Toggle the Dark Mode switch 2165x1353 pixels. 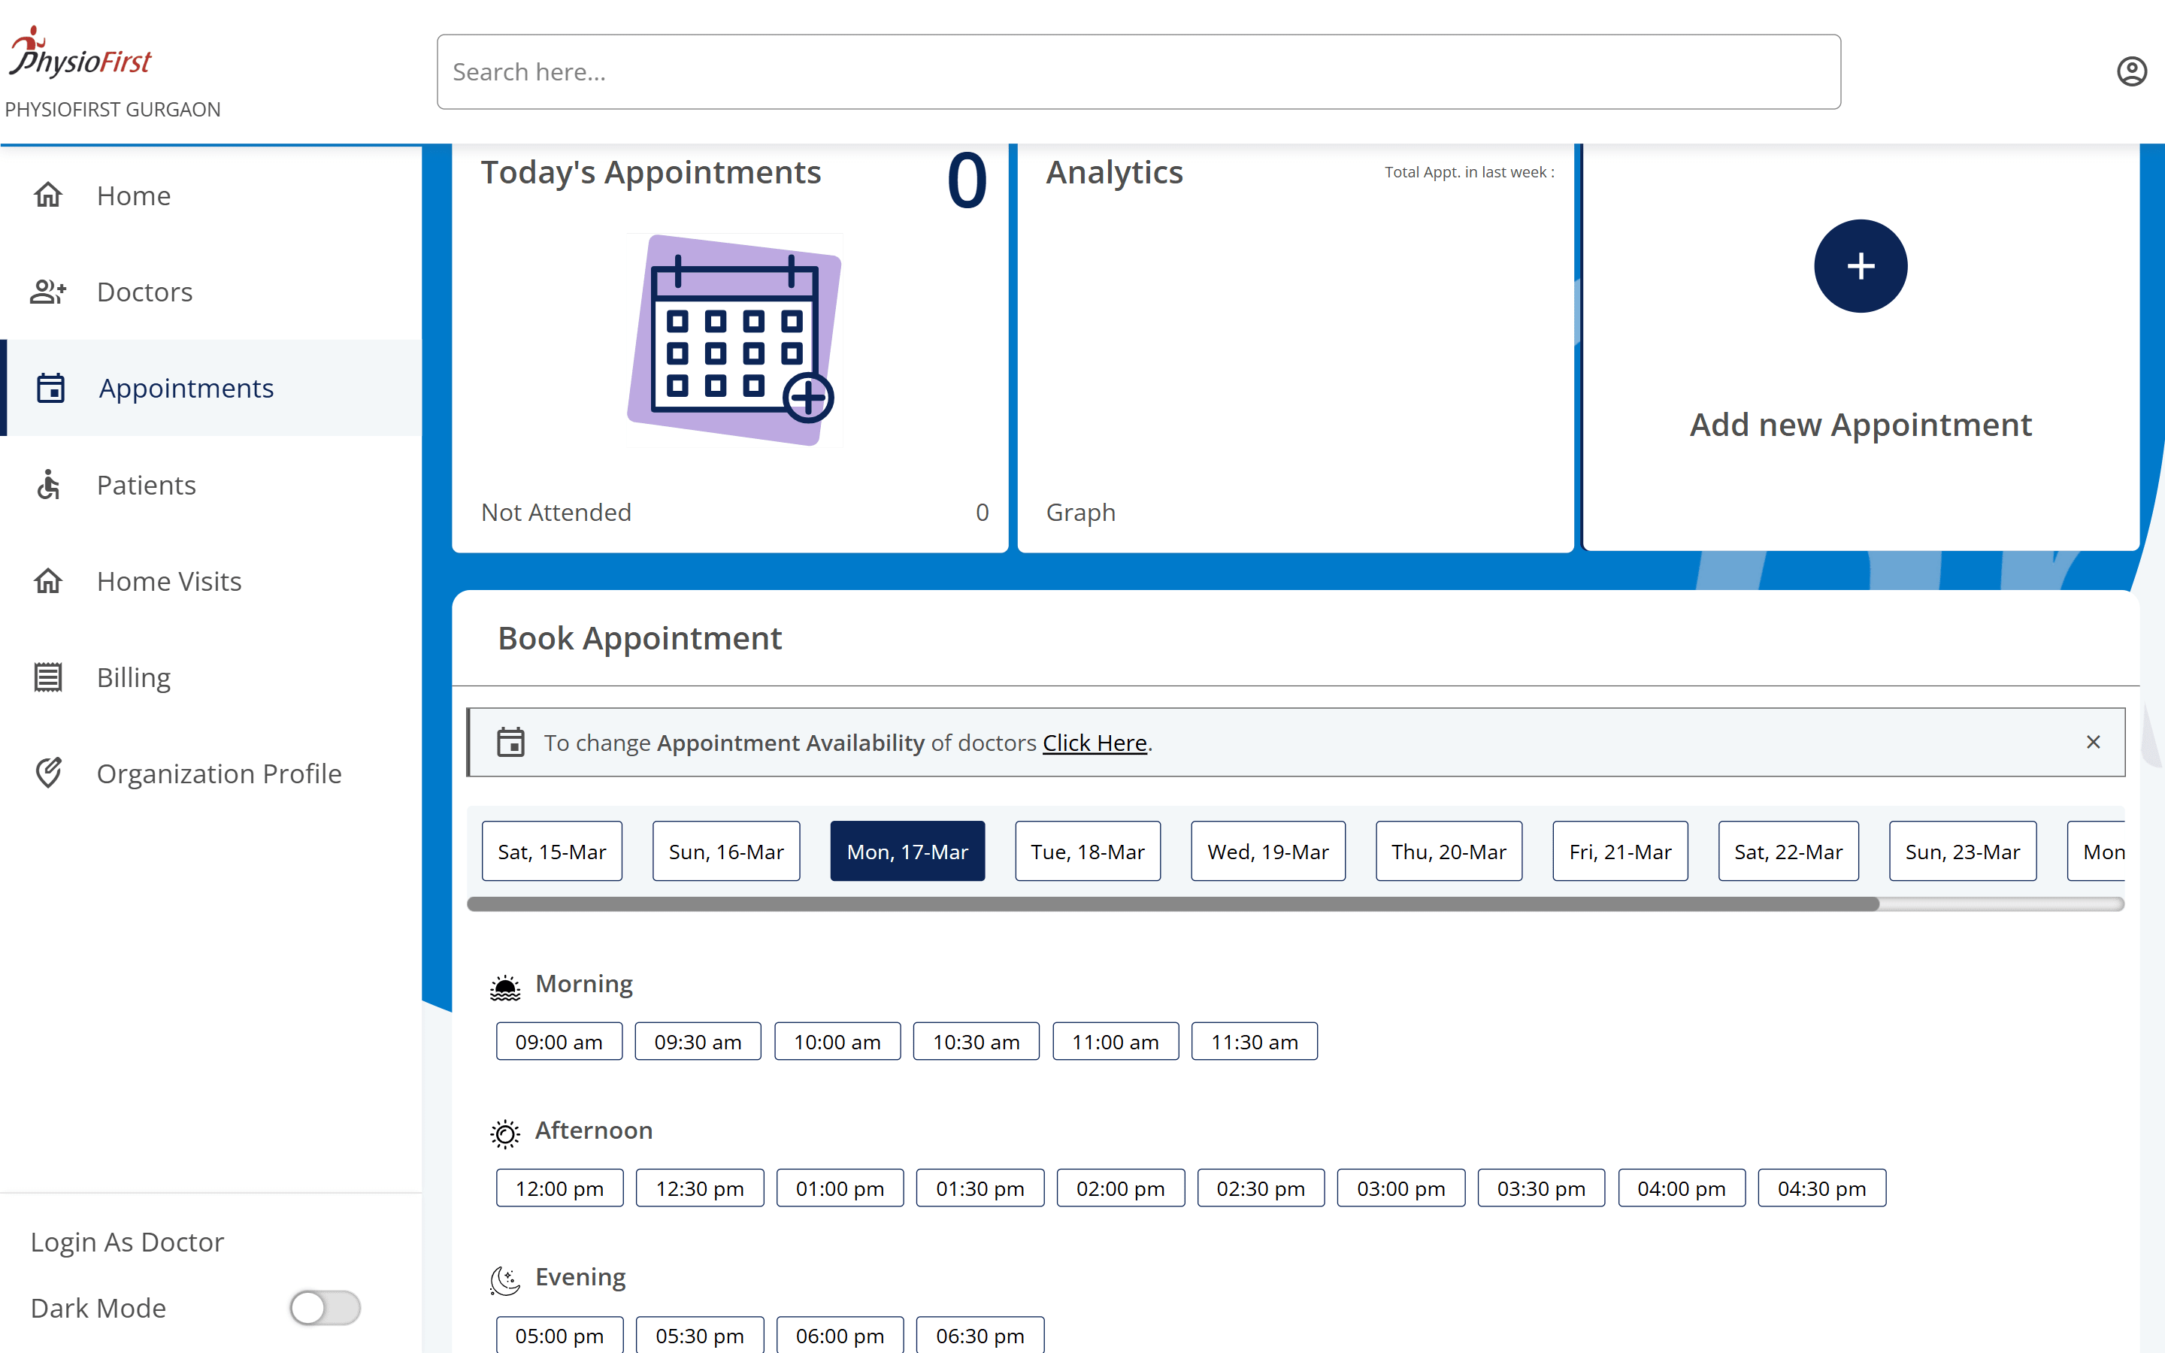pos(325,1307)
